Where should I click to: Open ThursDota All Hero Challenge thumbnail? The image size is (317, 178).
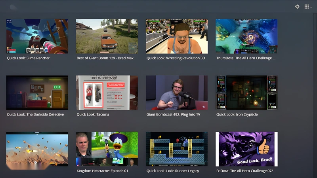point(246,36)
